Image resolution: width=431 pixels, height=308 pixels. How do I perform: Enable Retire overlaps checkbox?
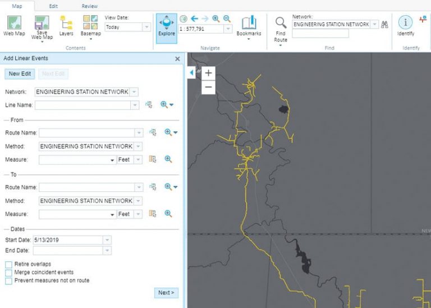tap(9, 264)
